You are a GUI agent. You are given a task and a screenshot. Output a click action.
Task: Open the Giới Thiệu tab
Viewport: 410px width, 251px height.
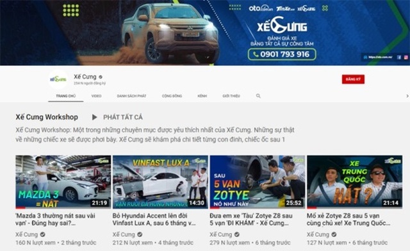coord(231,96)
